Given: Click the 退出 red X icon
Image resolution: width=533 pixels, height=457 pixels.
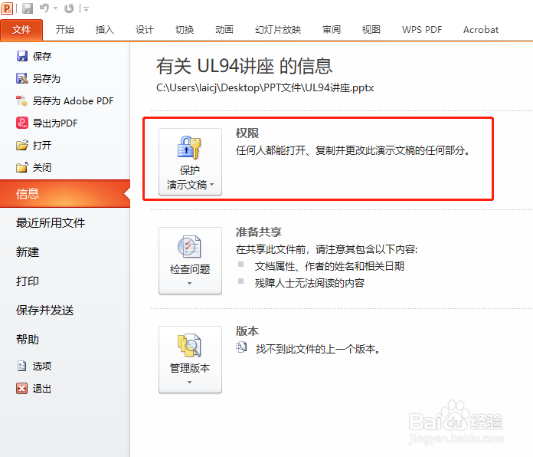Looking at the screenshot, I should (22, 388).
